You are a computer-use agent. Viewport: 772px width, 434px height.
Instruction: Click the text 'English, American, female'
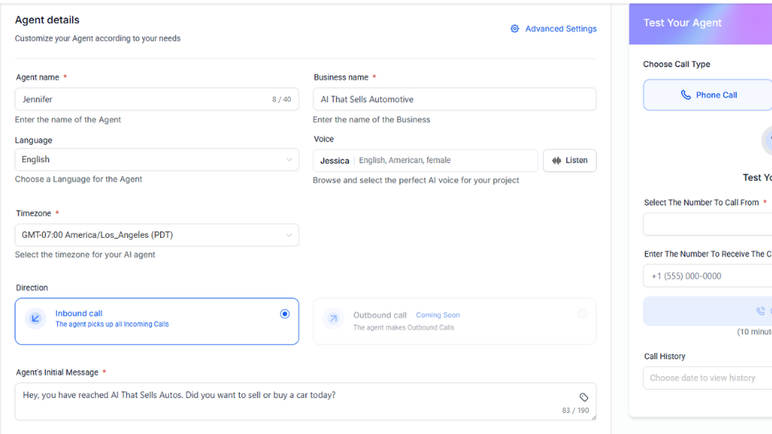[404, 161]
